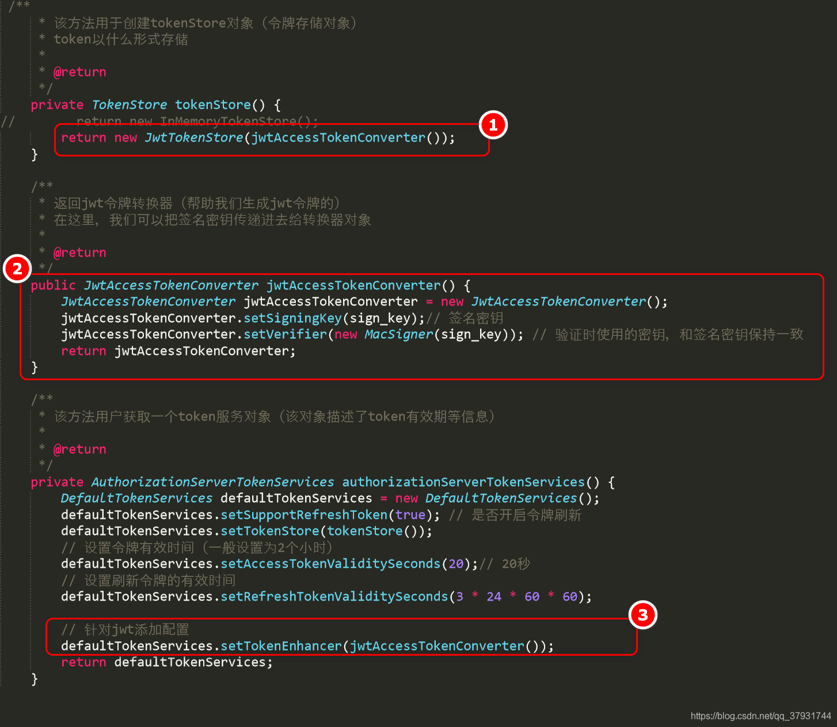837x727 pixels.
Task: Click the comment "// 设置刷新令牌的有效时间"
Action: coord(149,580)
